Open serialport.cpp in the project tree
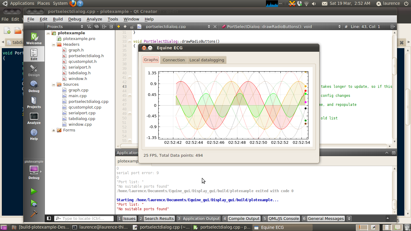Viewport: 411px width, 231px height. [x=82, y=113]
